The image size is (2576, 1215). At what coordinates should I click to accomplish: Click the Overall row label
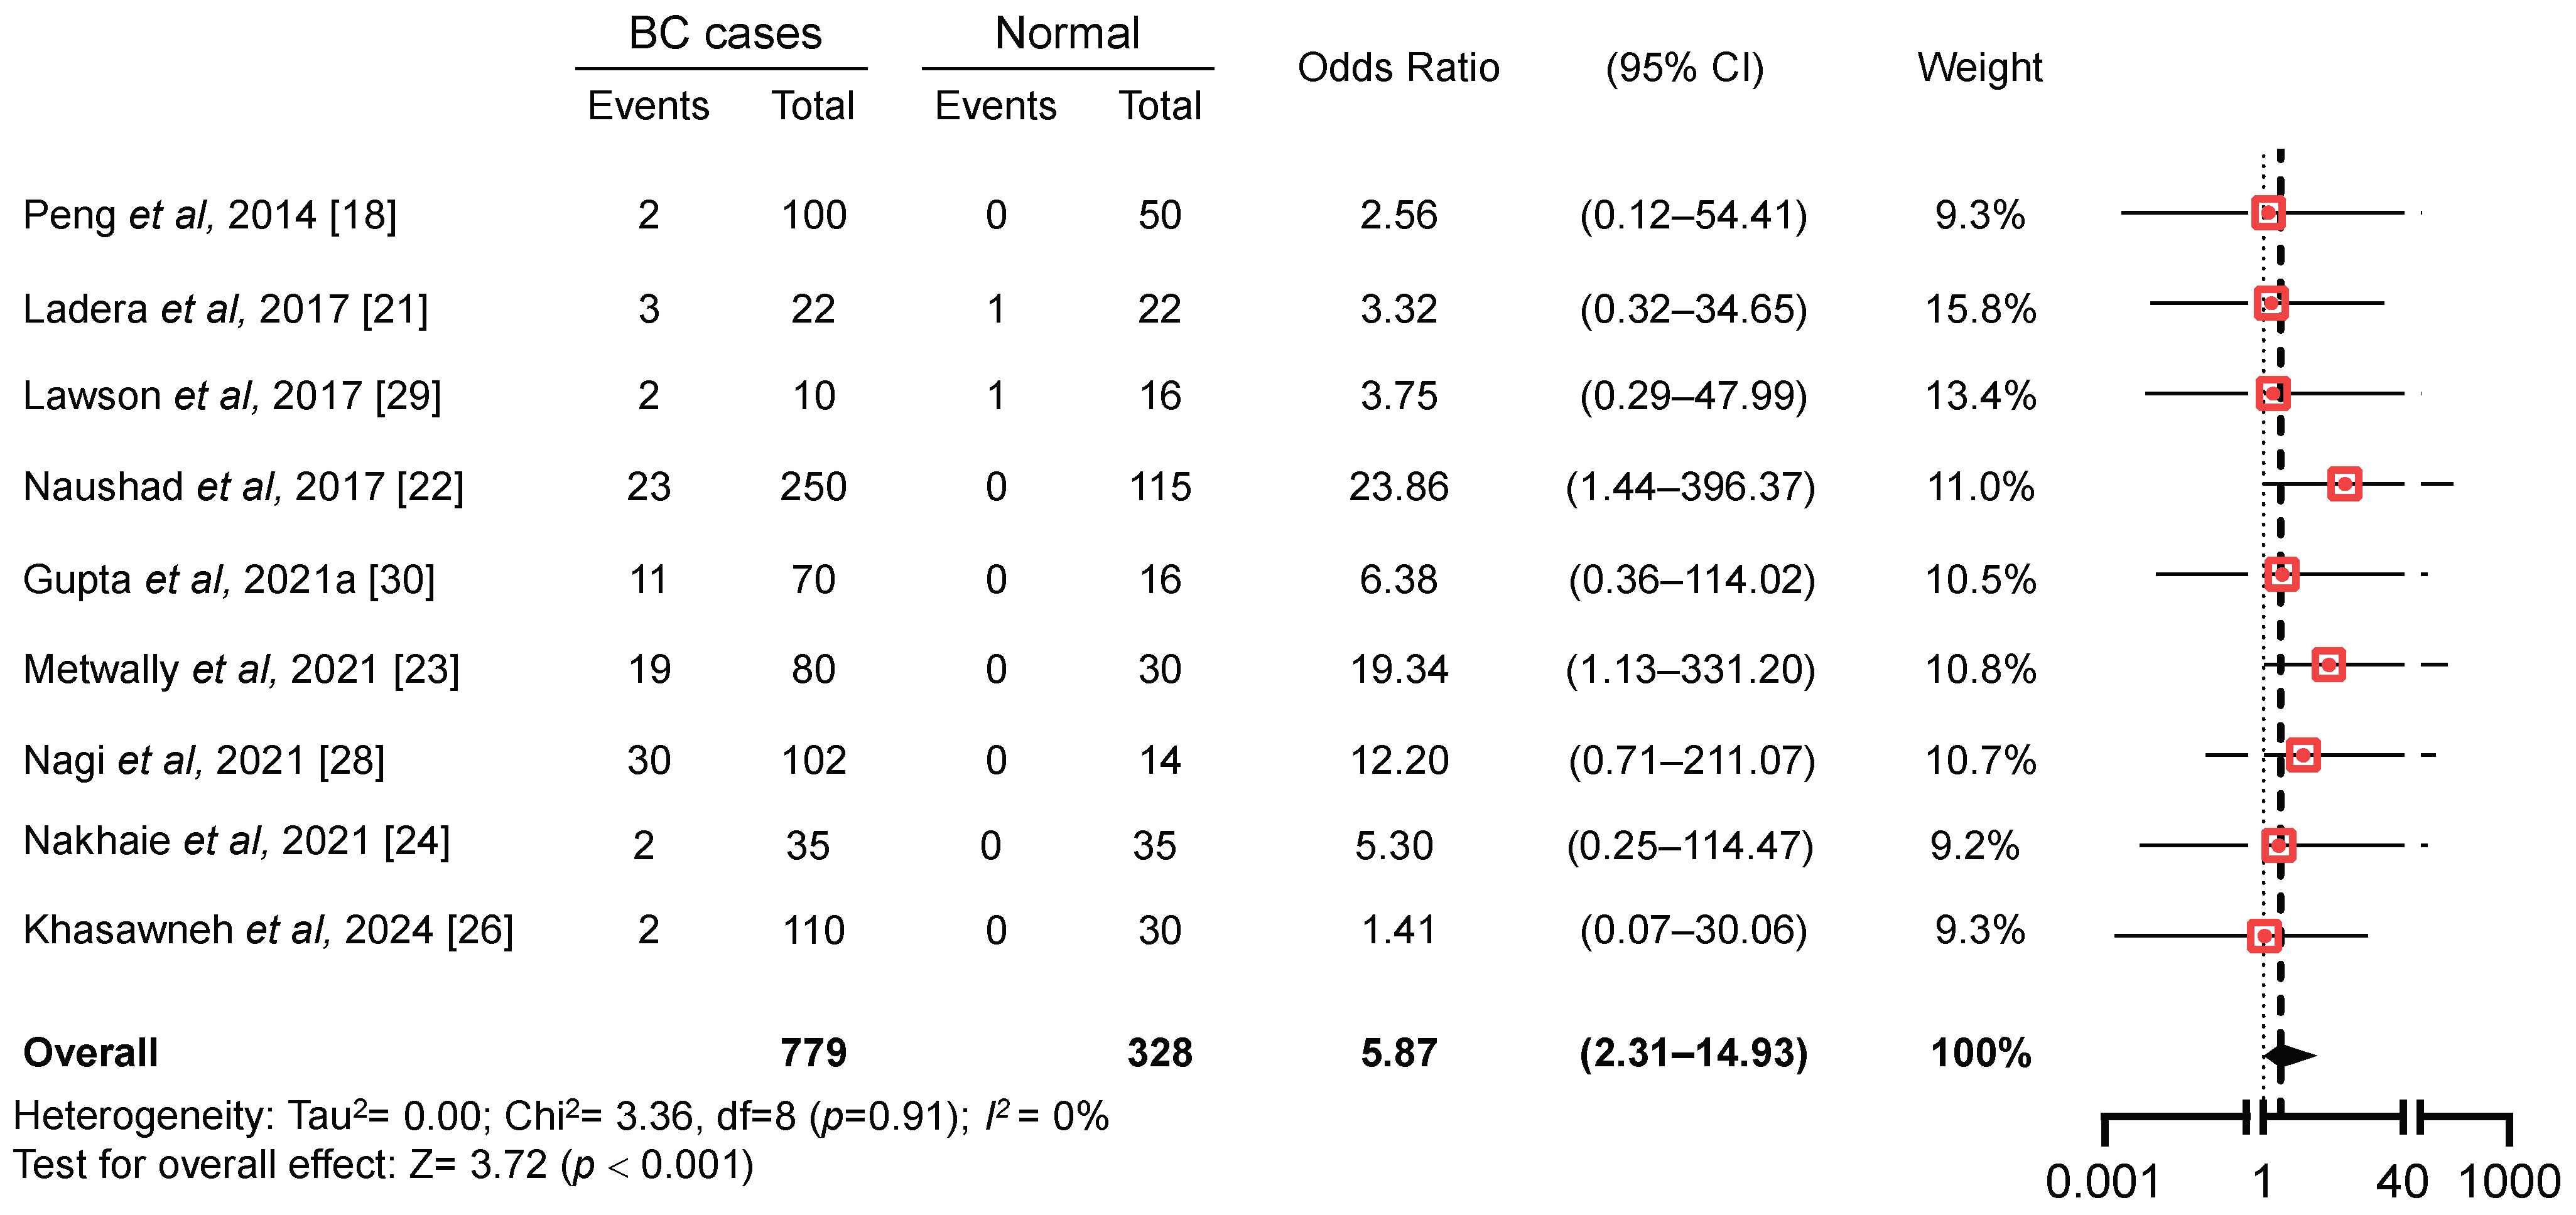tap(91, 1053)
